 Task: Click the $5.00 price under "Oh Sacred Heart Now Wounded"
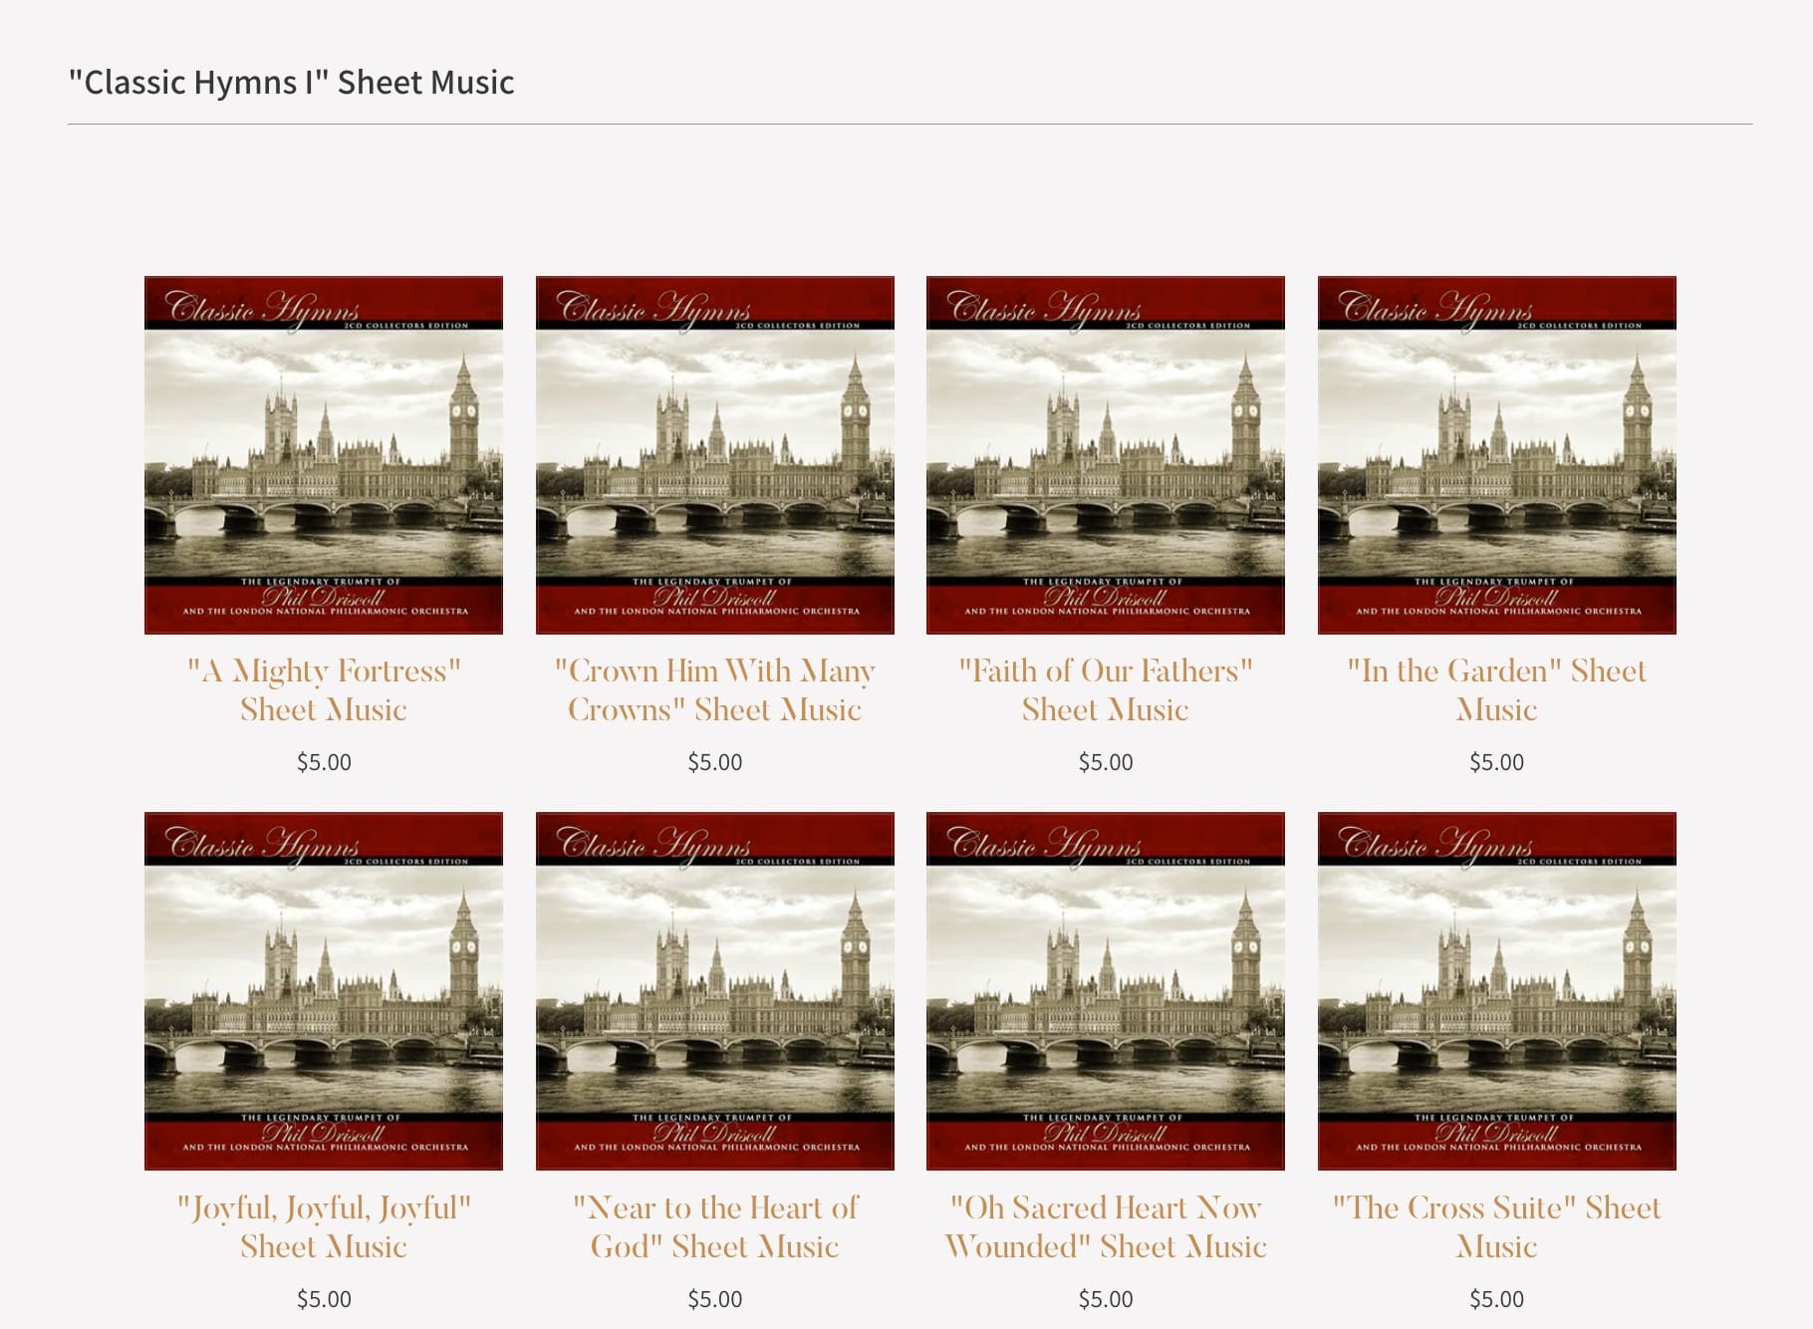pos(1106,1299)
